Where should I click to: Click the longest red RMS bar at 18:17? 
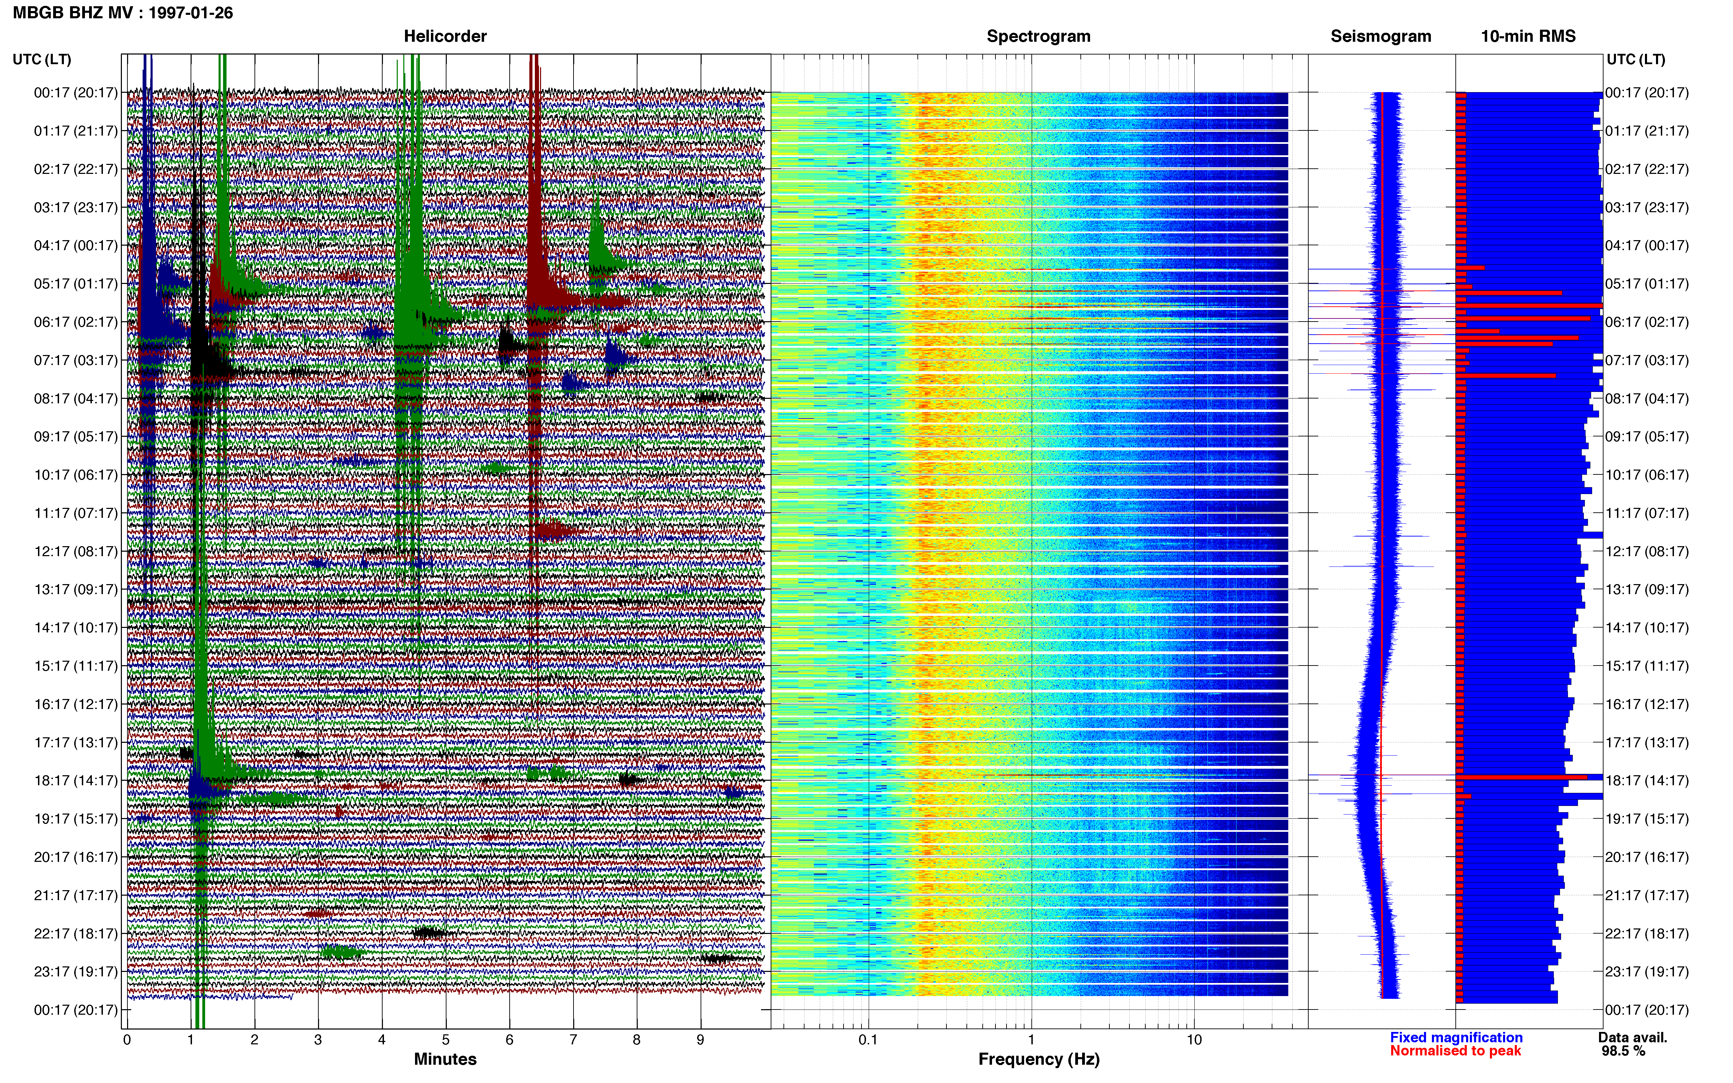pos(1521,777)
